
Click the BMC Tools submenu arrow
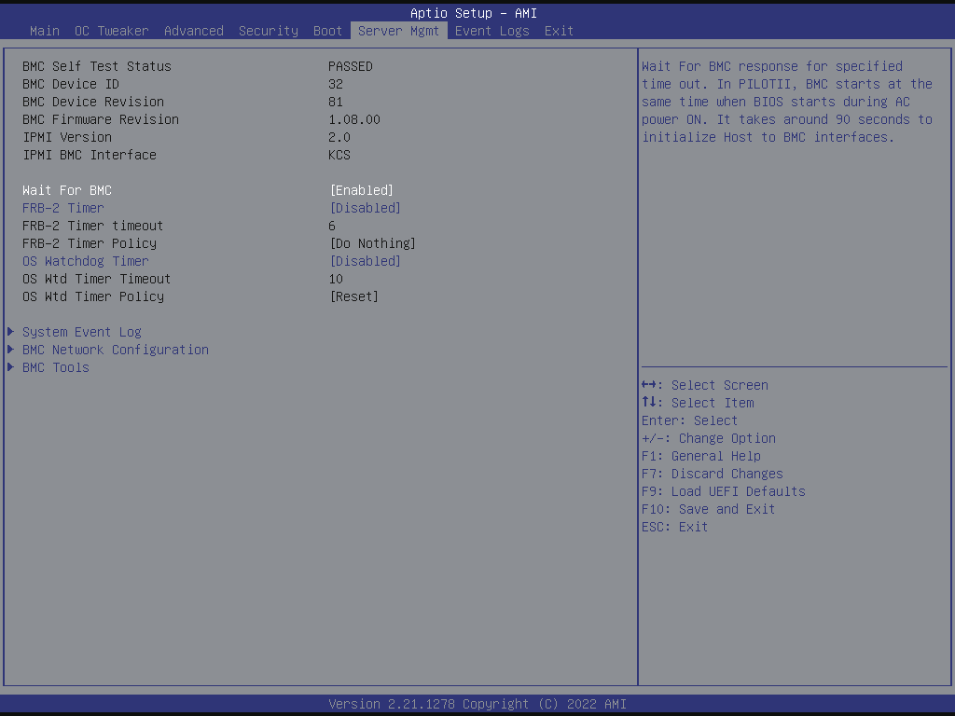click(x=11, y=367)
